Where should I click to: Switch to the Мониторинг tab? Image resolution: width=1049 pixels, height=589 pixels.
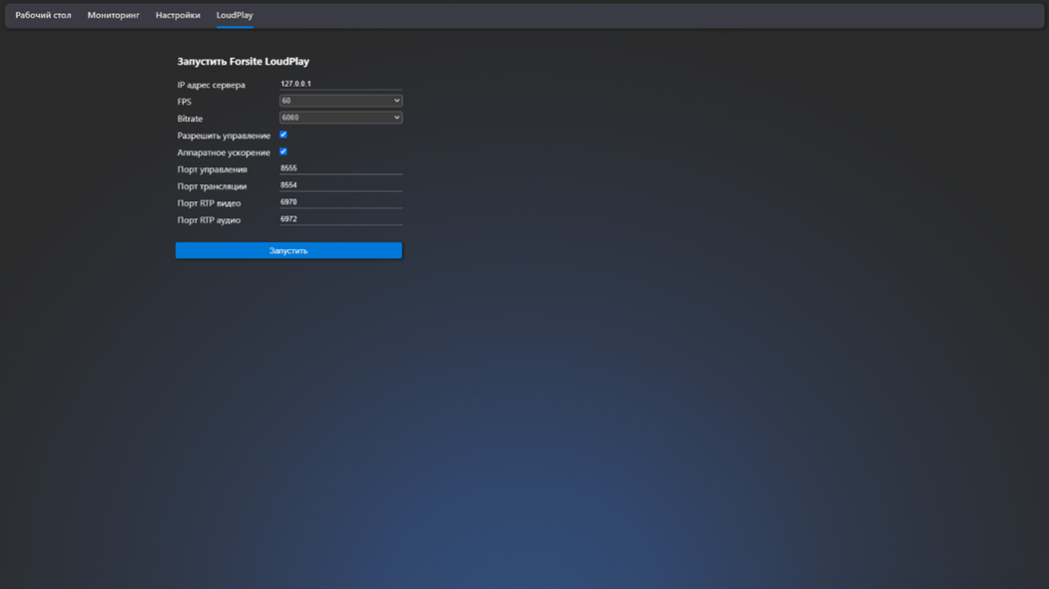[113, 15]
